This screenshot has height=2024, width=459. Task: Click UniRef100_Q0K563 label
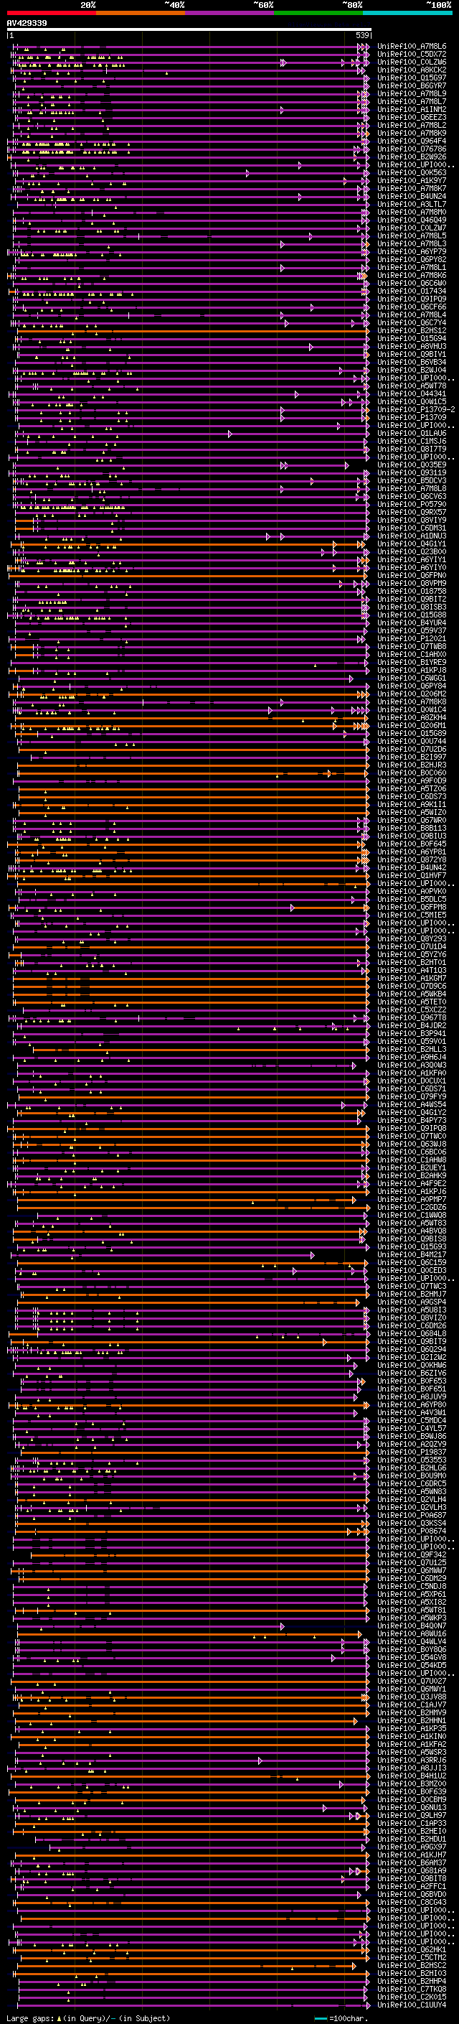tap(412, 173)
